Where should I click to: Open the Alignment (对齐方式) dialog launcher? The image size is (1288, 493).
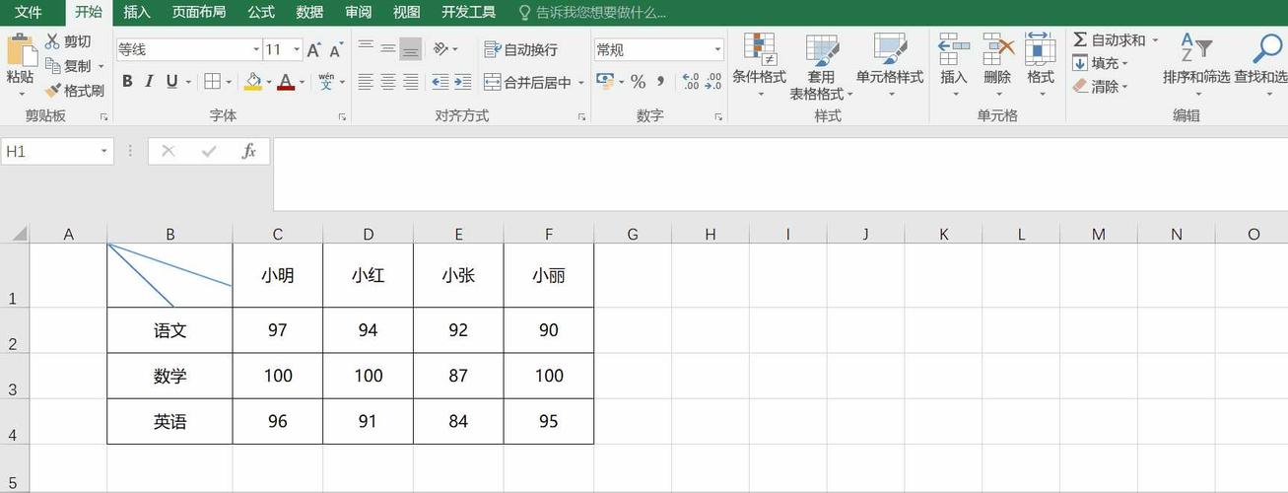click(x=581, y=117)
